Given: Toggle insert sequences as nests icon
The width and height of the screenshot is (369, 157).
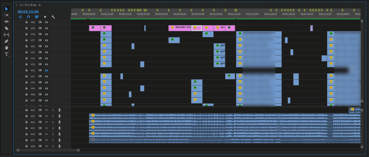Looking at the screenshot, I should pos(20,17).
